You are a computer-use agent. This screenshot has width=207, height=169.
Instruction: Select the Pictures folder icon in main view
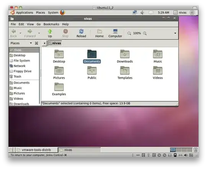[59, 70]
